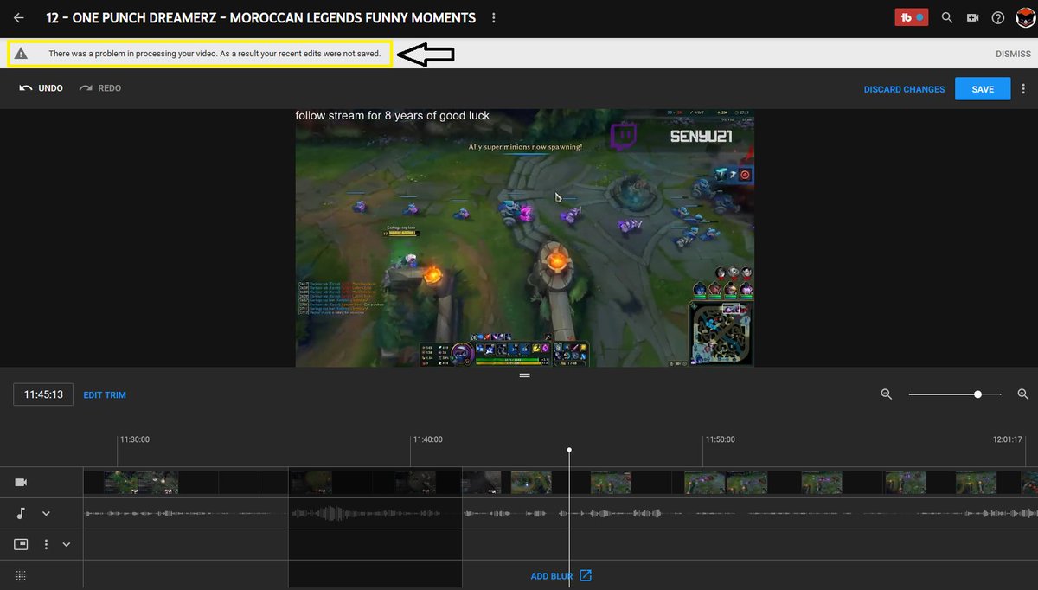Click the preview resize handle bar
The height and width of the screenshot is (590, 1038).
point(524,375)
